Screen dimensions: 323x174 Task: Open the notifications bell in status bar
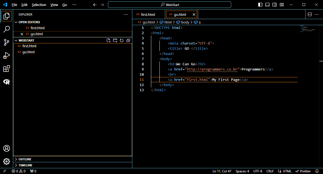317,171
